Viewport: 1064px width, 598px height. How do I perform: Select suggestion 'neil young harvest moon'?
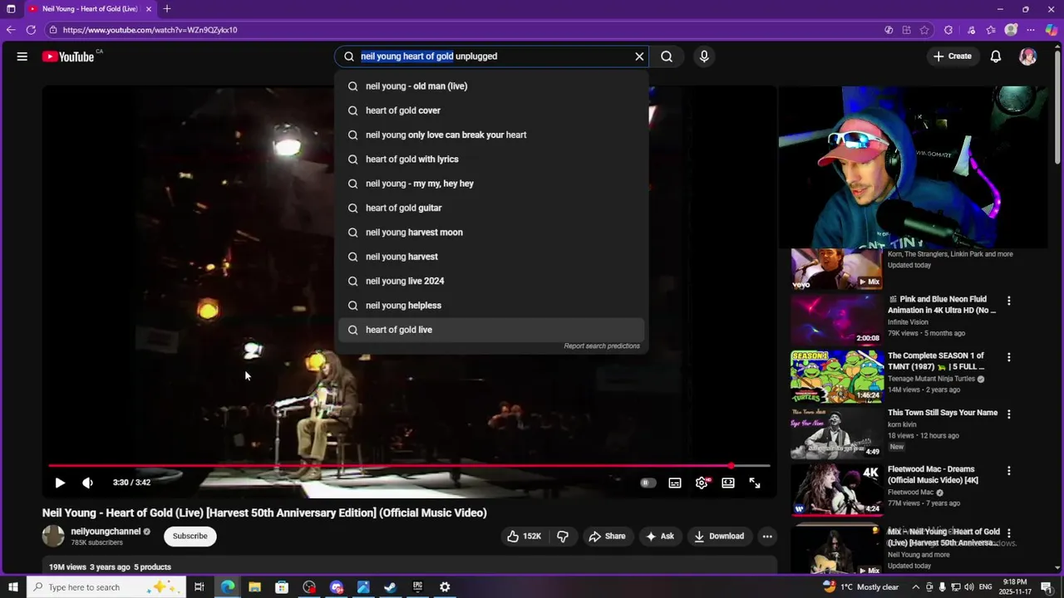tap(492, 233)
